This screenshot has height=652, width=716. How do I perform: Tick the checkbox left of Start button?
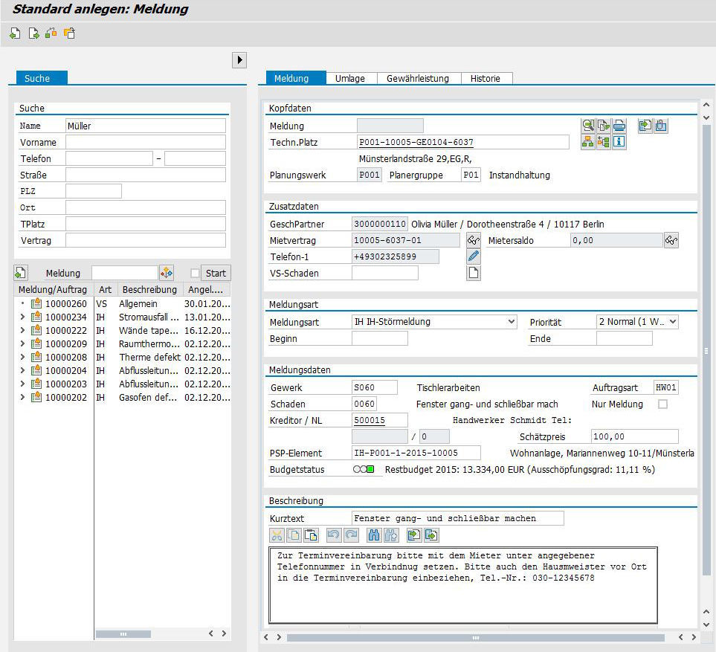coord(195,273)
